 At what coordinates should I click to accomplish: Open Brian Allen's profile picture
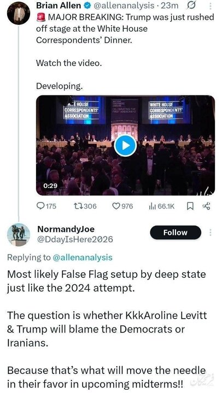pos(19,13)
